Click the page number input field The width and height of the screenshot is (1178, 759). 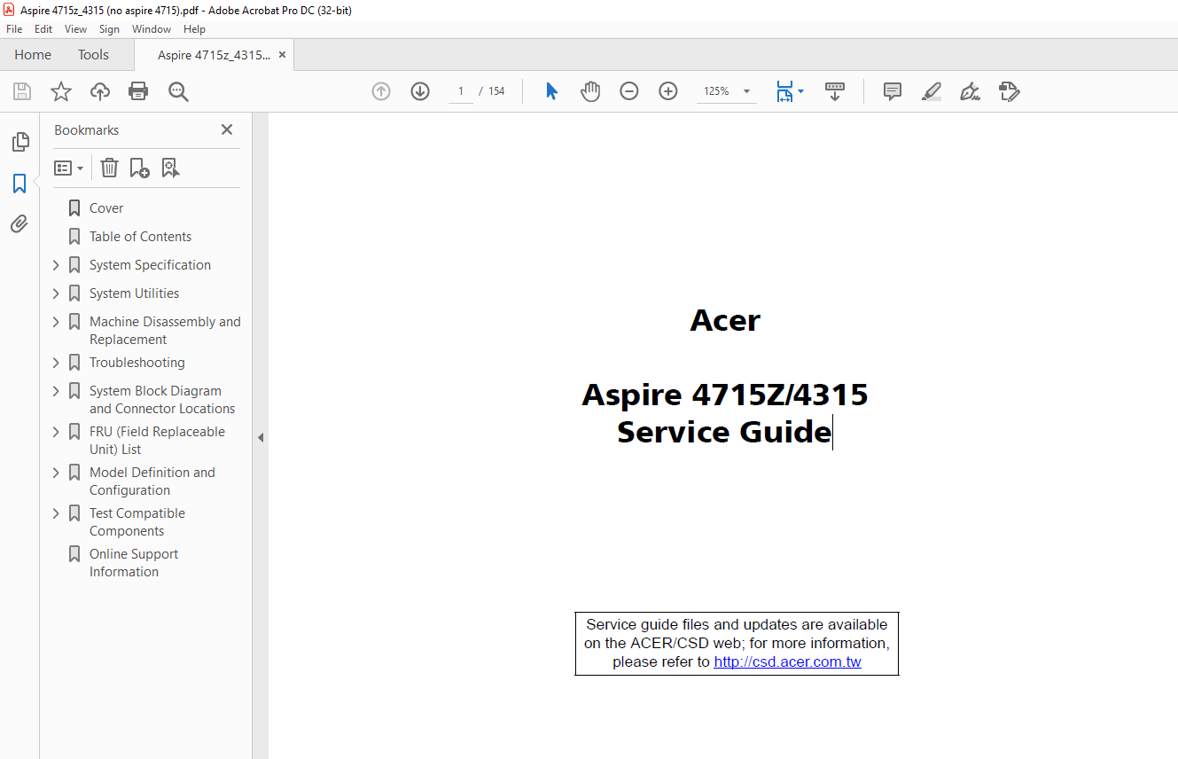pos(461,91)
